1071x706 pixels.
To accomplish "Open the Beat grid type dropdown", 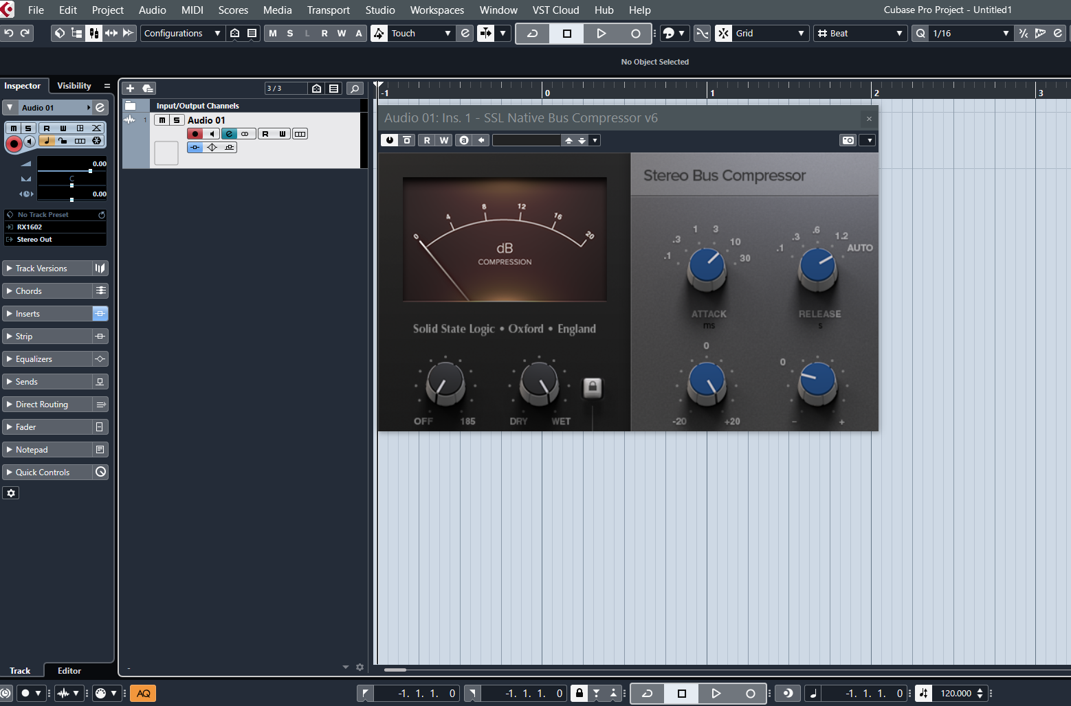I will (860, 33).
